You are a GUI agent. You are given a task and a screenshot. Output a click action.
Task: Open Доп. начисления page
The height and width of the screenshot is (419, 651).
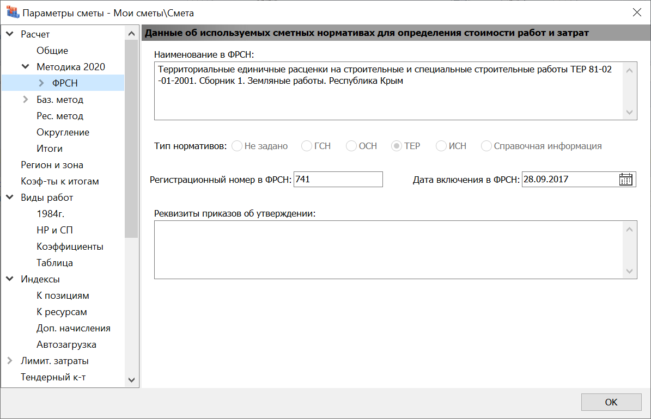click(74, 328)
